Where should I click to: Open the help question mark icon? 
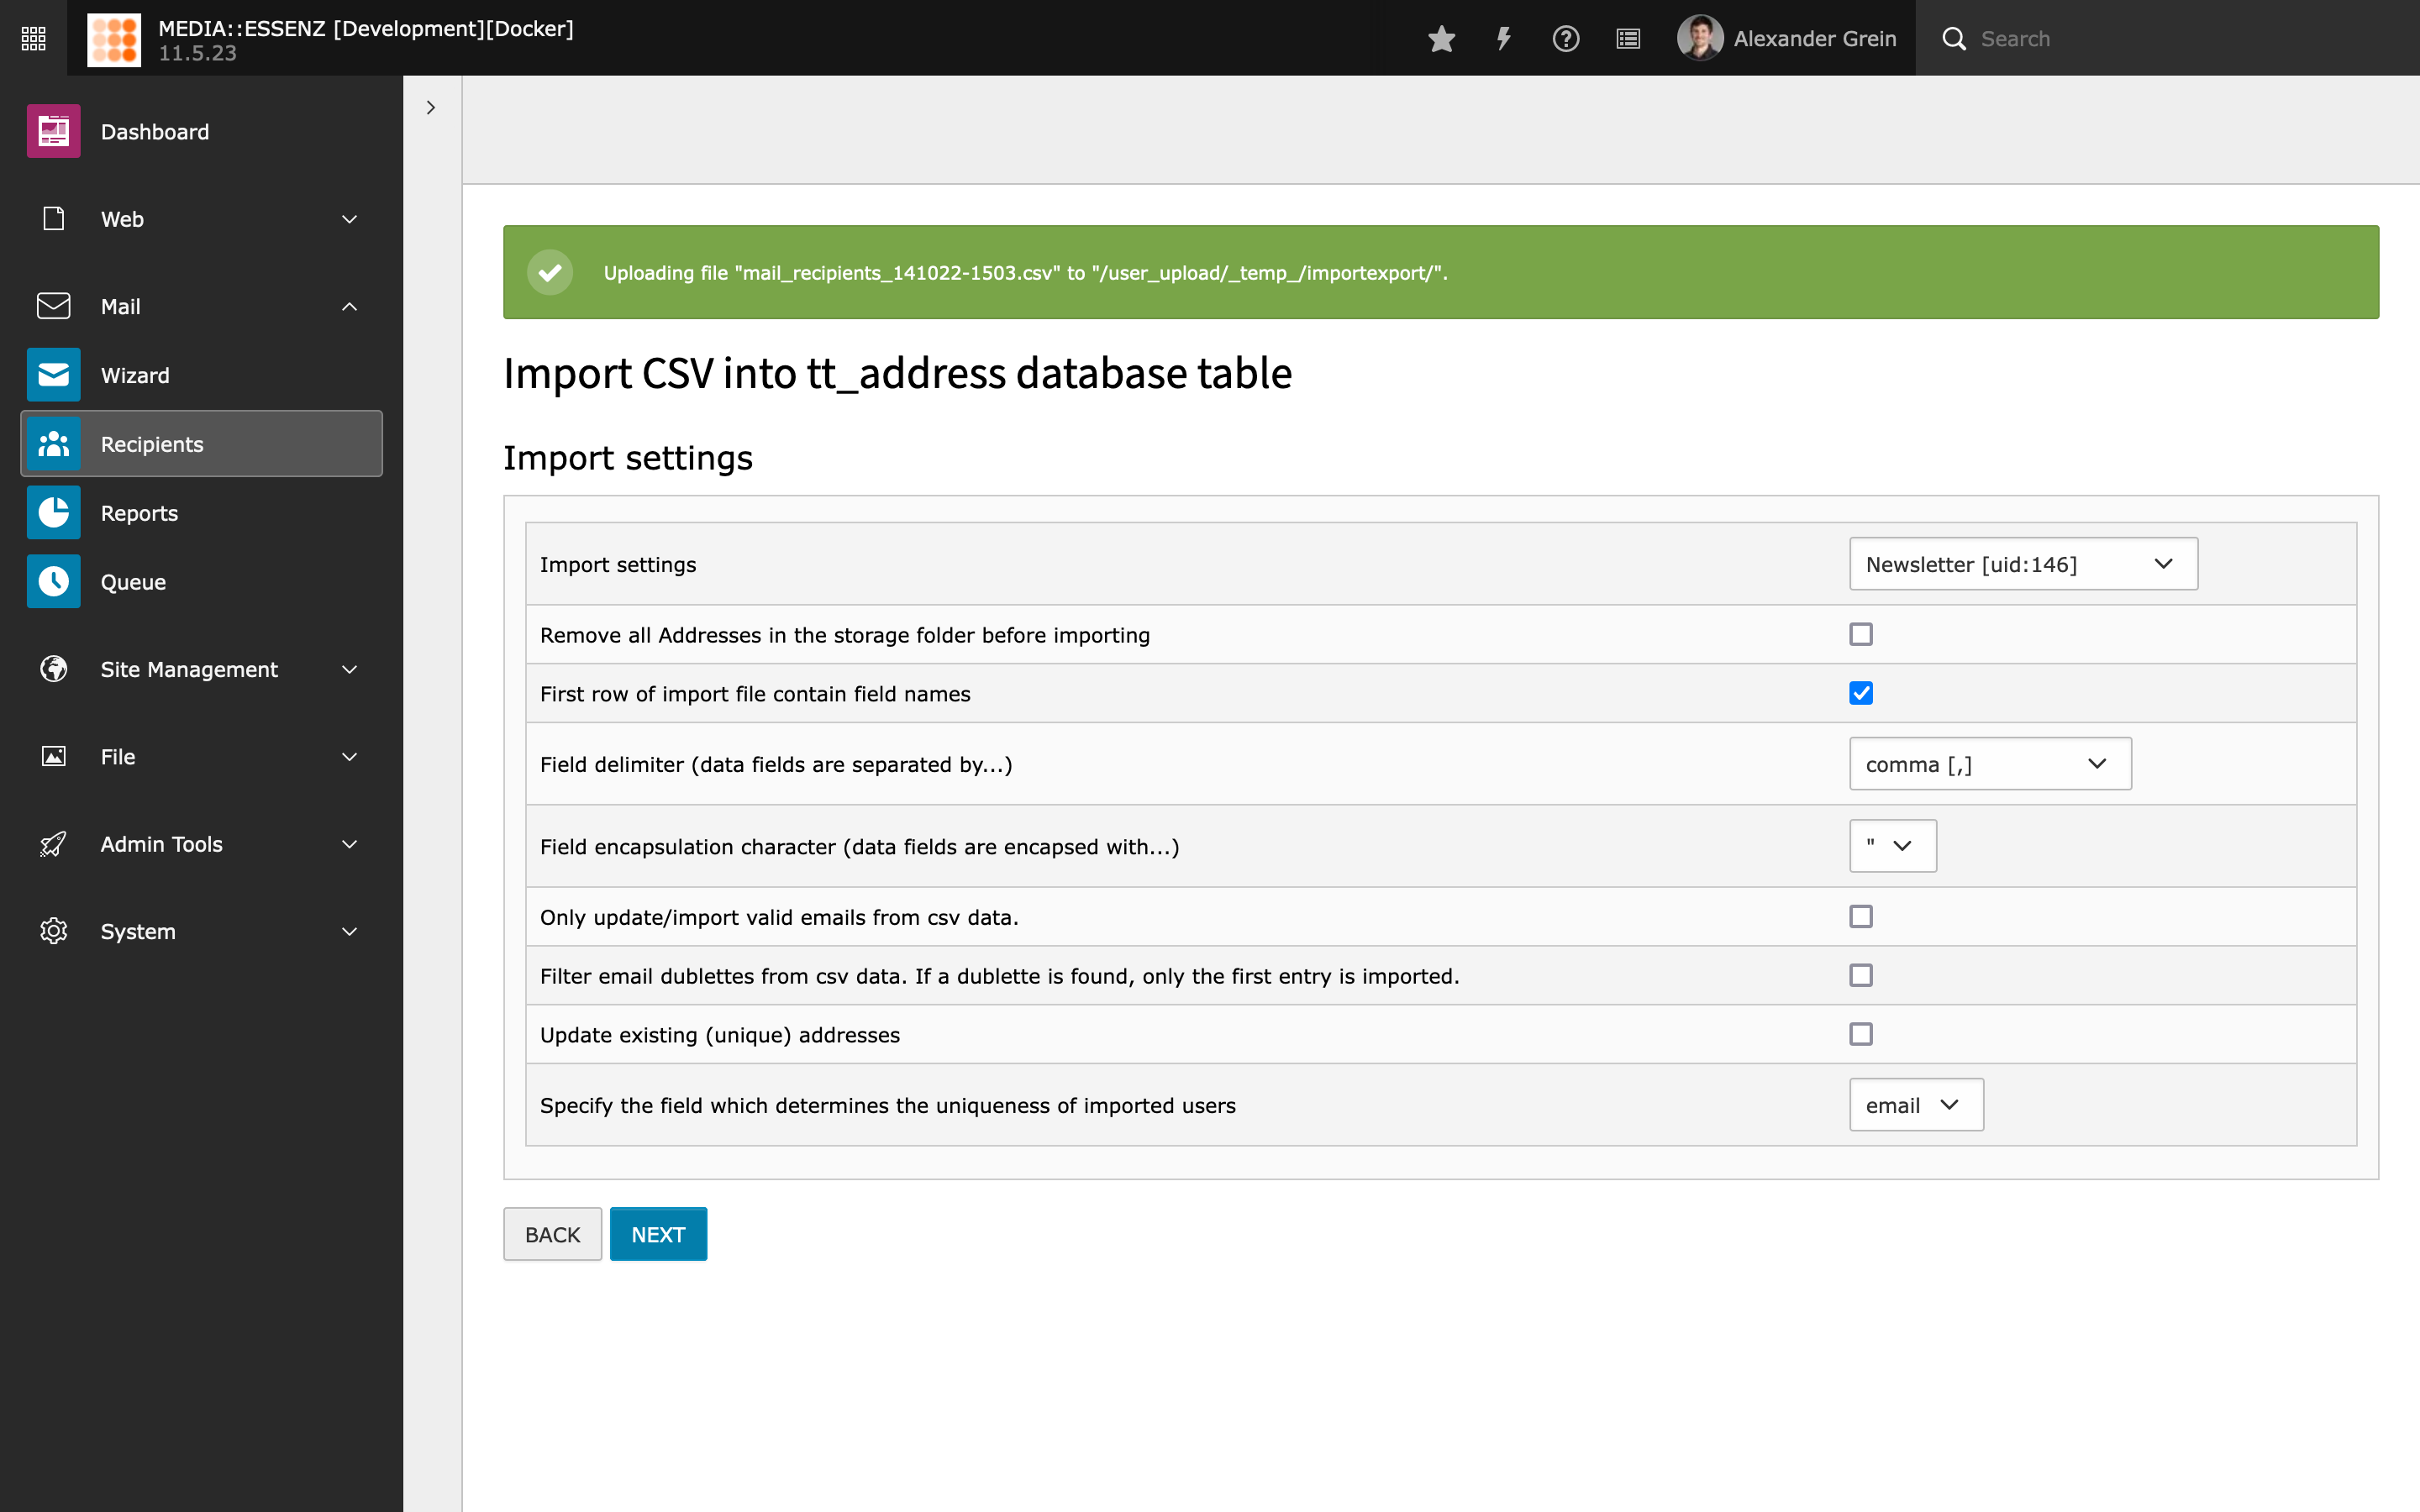click(x=1565, y=39)
